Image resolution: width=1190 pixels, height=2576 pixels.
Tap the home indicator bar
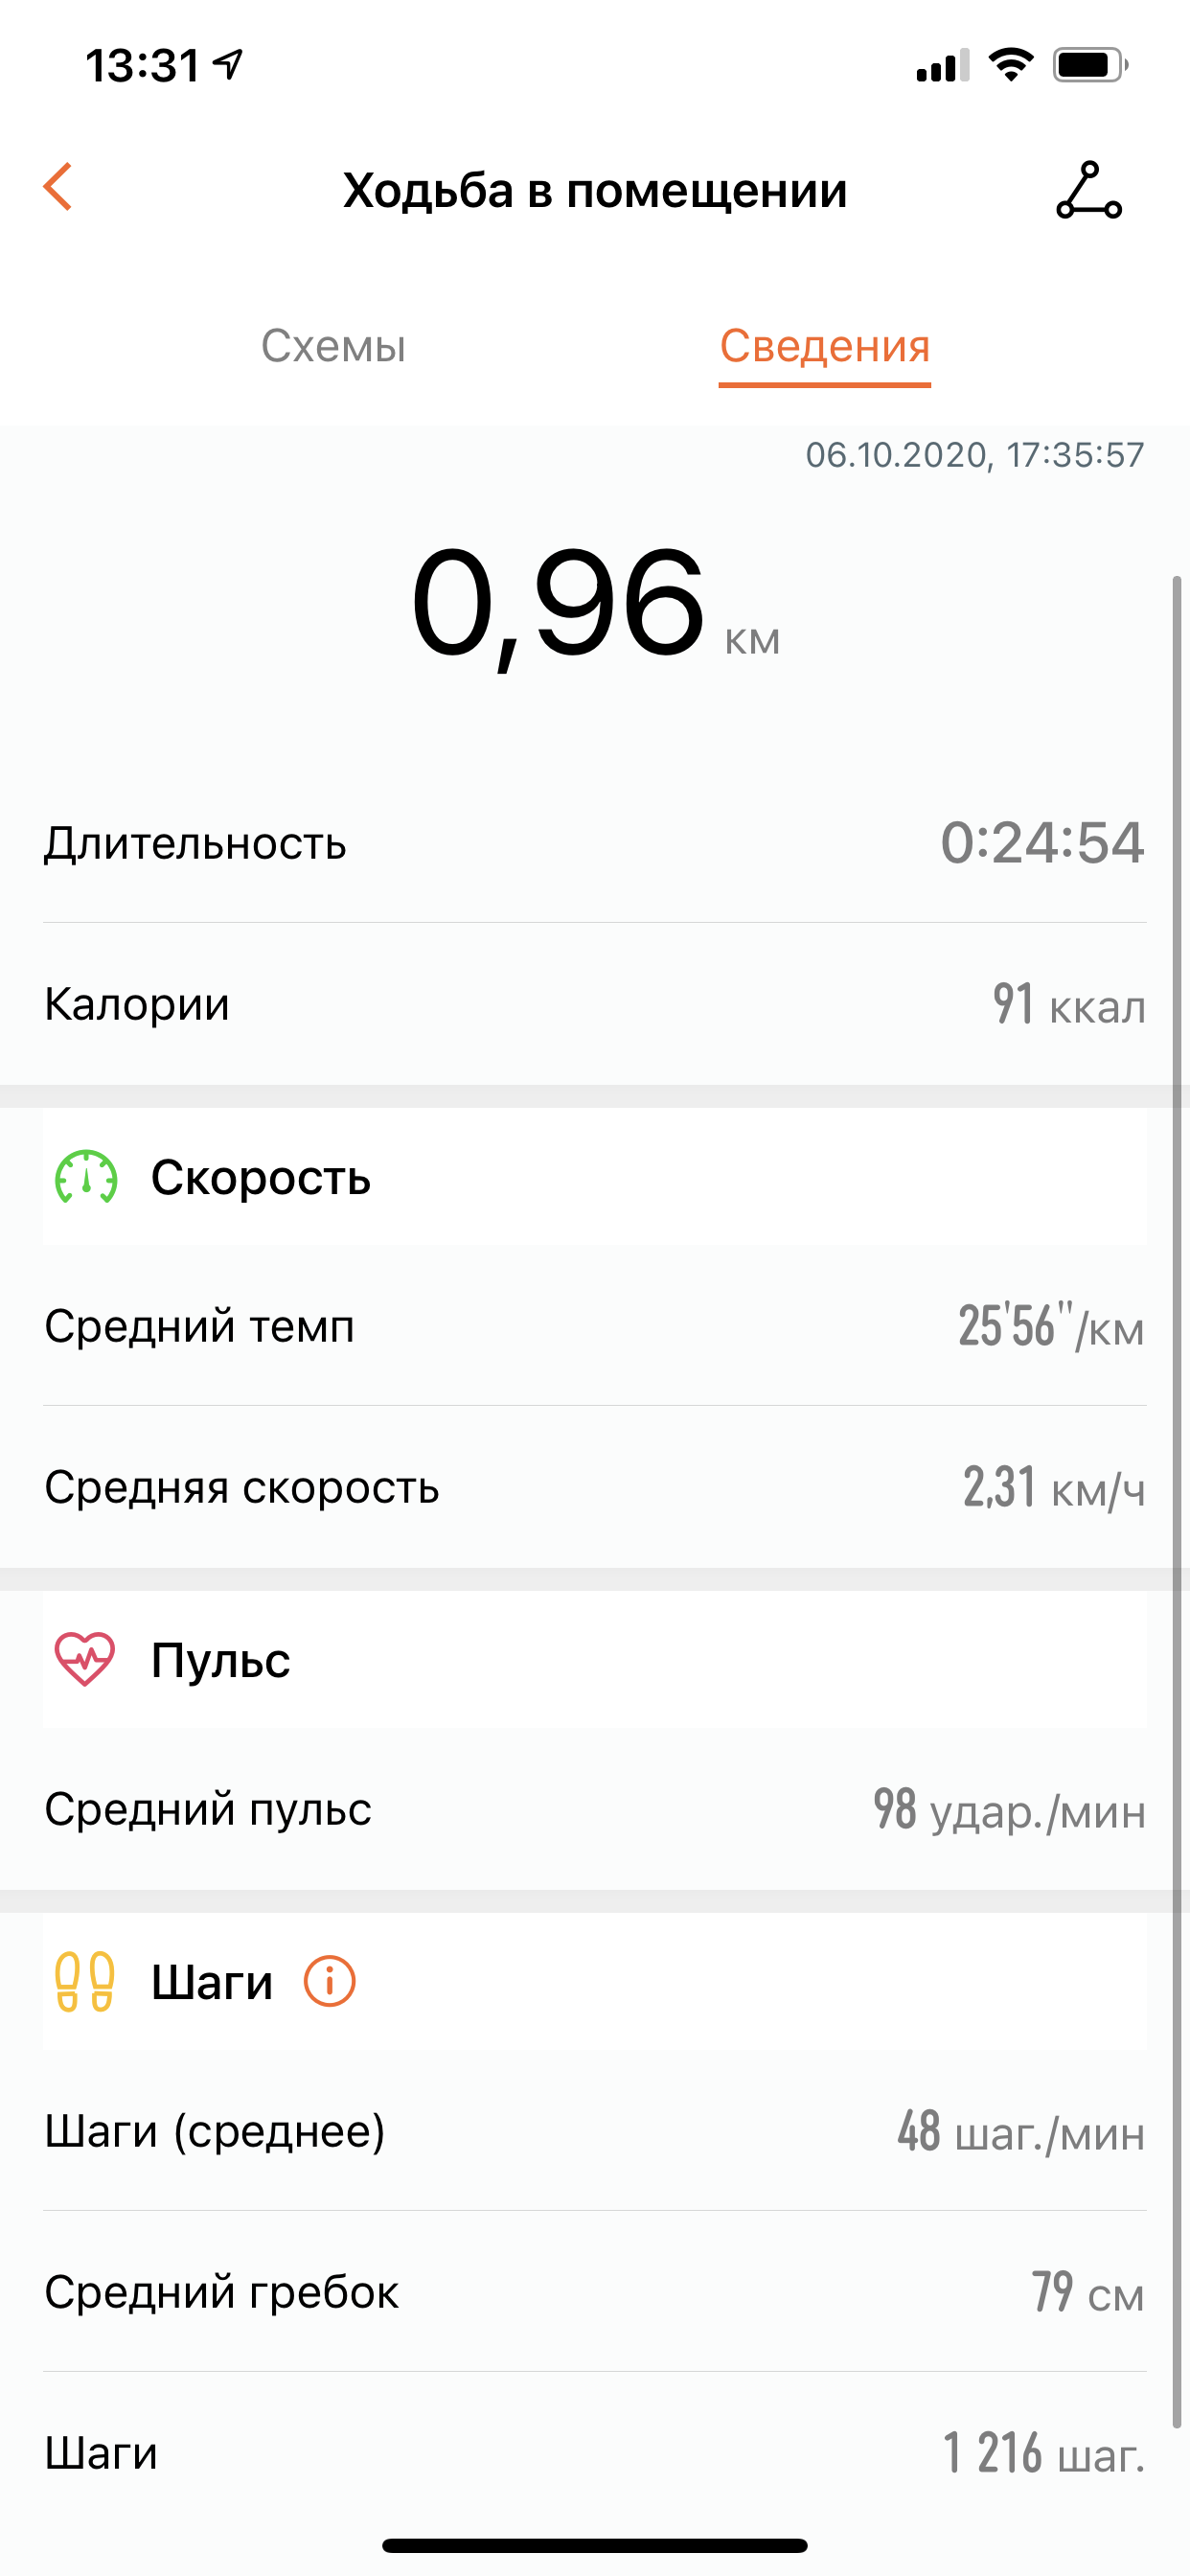click(595, 2545)
